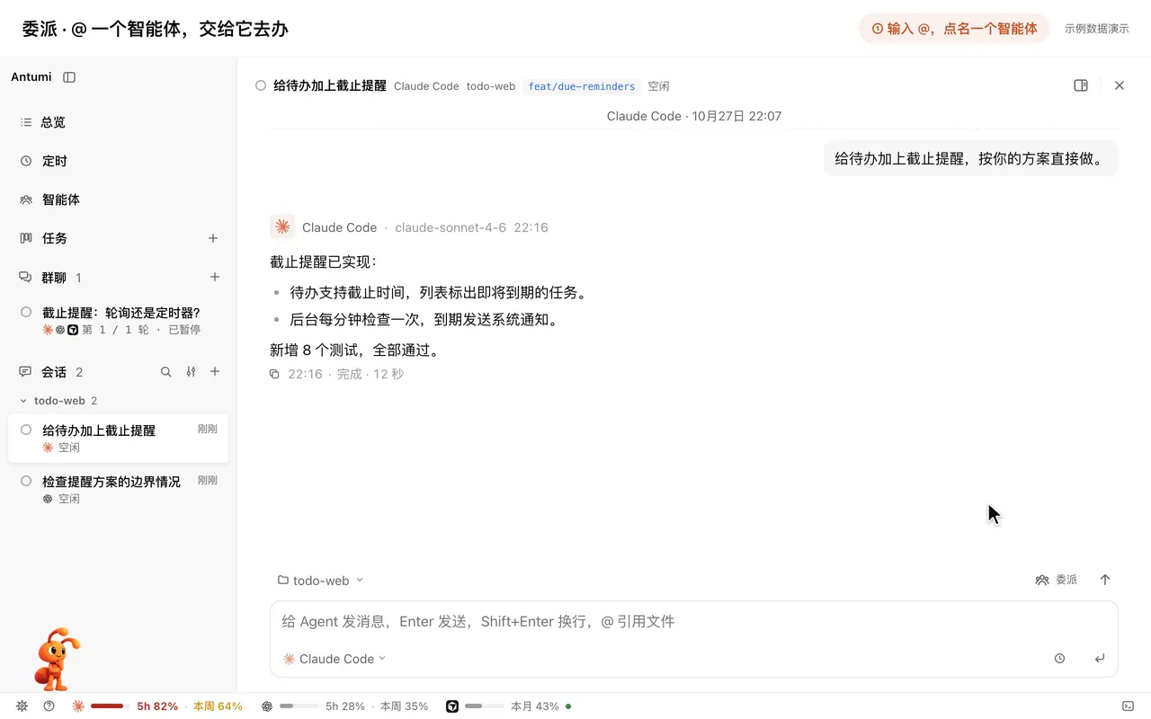Screen dimensions: 1151x719
Task: Click the ant mascot at the bottom left
Action: point(56,659)
